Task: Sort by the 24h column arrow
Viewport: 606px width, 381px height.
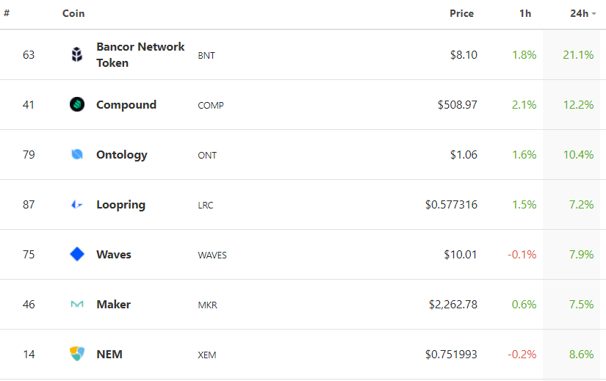Action: point(594,14)
